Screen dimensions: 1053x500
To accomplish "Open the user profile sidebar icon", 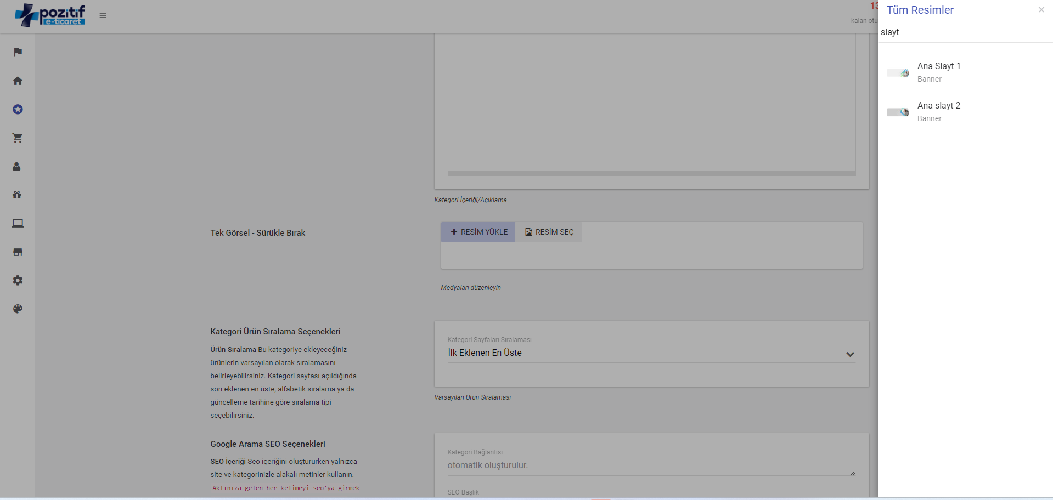I will (17, 166).
